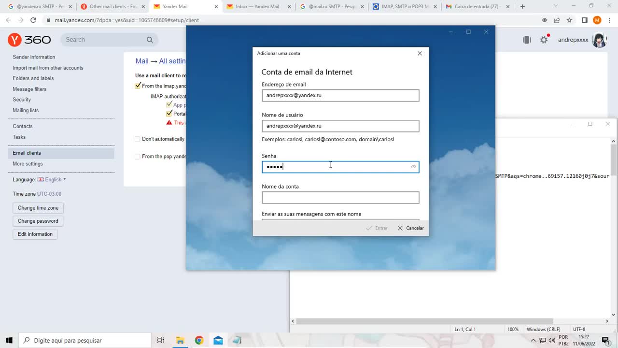Switch to Caixa de entrada Gmail tab
Image resolution: width=618 pixels, height=348 pixels.
477,7
